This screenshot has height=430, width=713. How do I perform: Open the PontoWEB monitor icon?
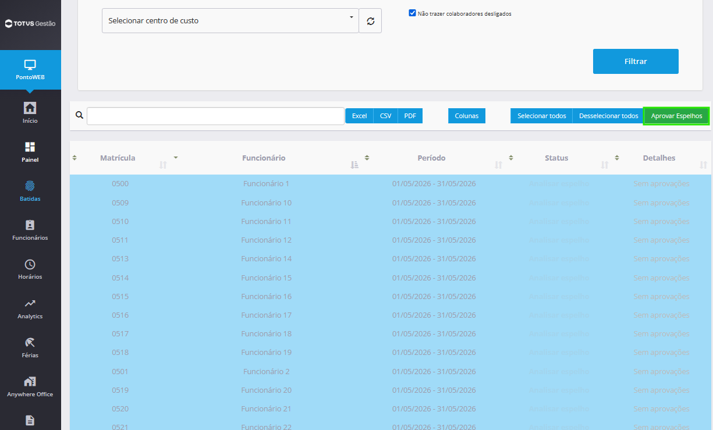click(30, 65)
